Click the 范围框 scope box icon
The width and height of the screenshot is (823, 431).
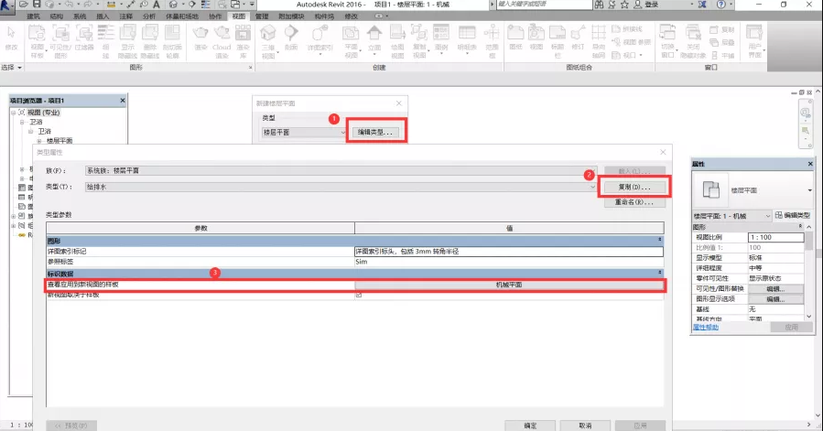(492, 41)
